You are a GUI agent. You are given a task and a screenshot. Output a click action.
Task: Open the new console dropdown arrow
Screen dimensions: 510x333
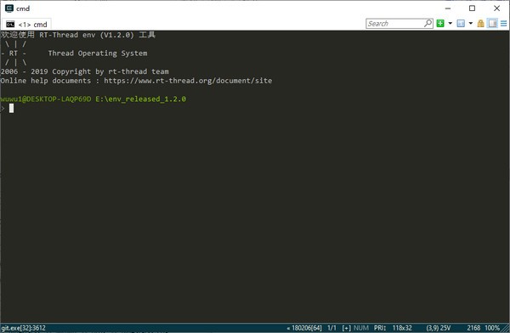(x=450, y=24)
